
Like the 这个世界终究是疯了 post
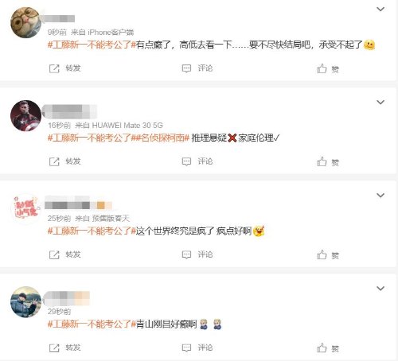pos(328,255)
